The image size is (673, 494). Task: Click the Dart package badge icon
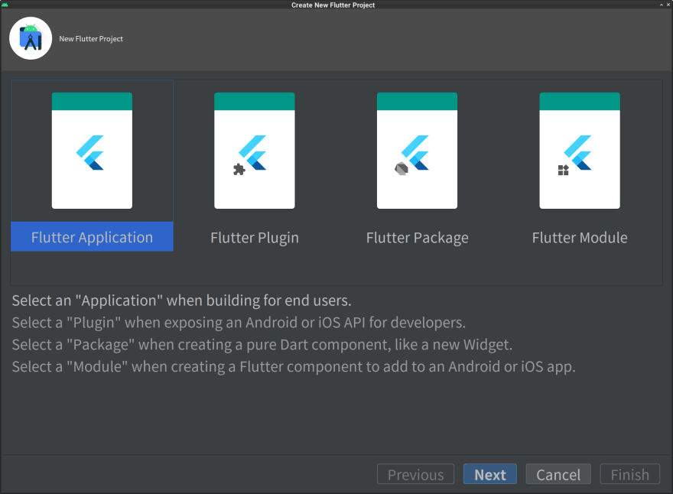coord(402,169)
